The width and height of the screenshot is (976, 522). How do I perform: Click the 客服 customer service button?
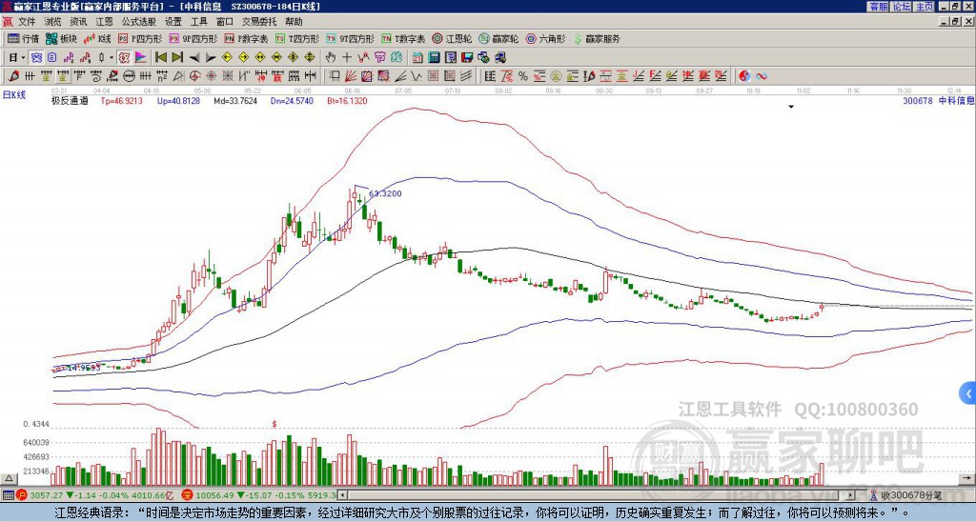pos(878,7)
